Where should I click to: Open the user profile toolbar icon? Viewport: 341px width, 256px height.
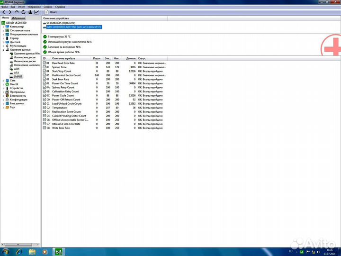[30, 12]
